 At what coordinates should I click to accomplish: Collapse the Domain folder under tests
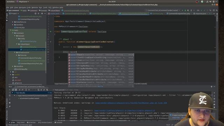click(x=15, y=36)
